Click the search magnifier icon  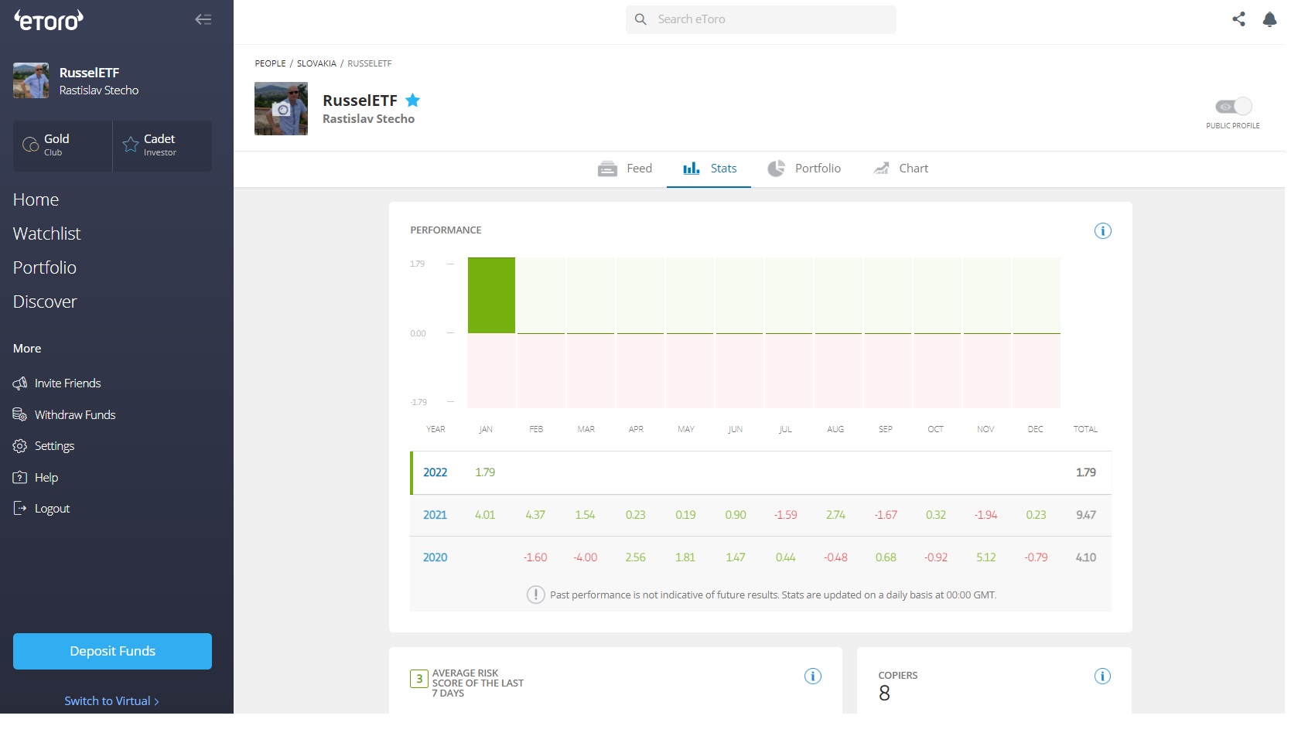[x=640, y=19]
